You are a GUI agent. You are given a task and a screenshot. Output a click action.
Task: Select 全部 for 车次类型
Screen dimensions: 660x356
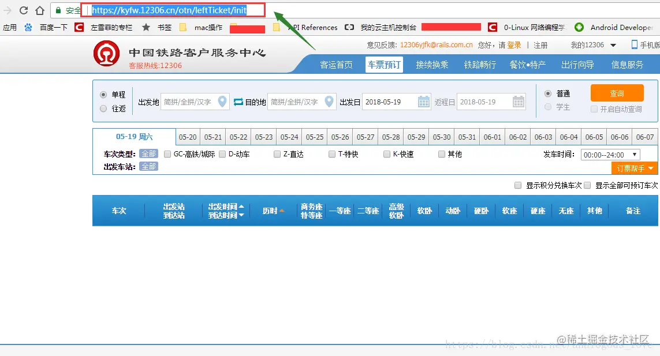tap(148, 154)
